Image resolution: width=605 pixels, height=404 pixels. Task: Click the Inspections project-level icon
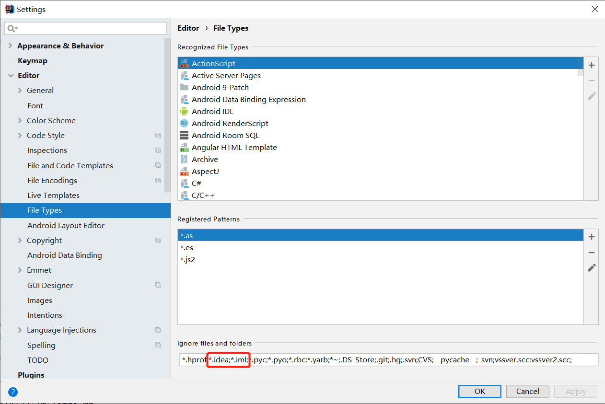[158, 150]
